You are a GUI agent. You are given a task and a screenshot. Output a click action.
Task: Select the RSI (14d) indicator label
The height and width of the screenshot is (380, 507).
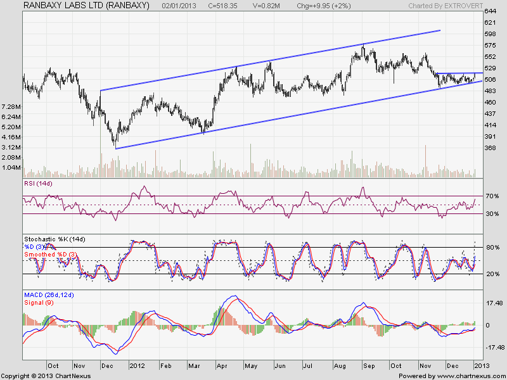pyautogui.click(x=37, y=184)
